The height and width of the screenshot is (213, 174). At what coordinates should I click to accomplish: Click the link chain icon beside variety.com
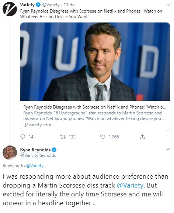click(x=25, y=125)
